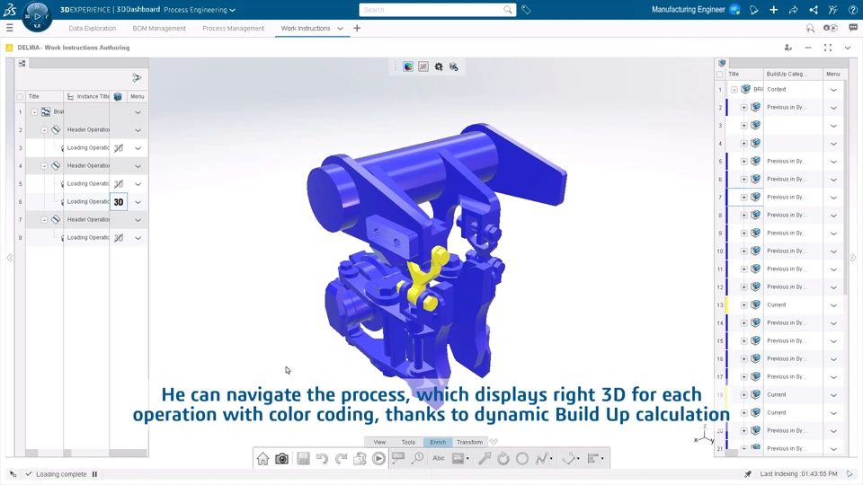The image size is (863, 485).
Task: Maximize the widget with fullscreen icon
Action: [828, 48]
